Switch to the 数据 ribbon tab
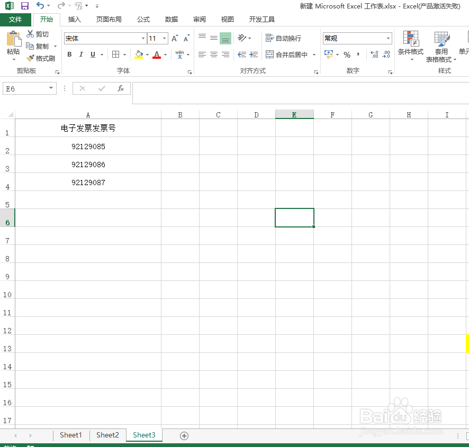This screenshot has width=469, height=447. 171,19
